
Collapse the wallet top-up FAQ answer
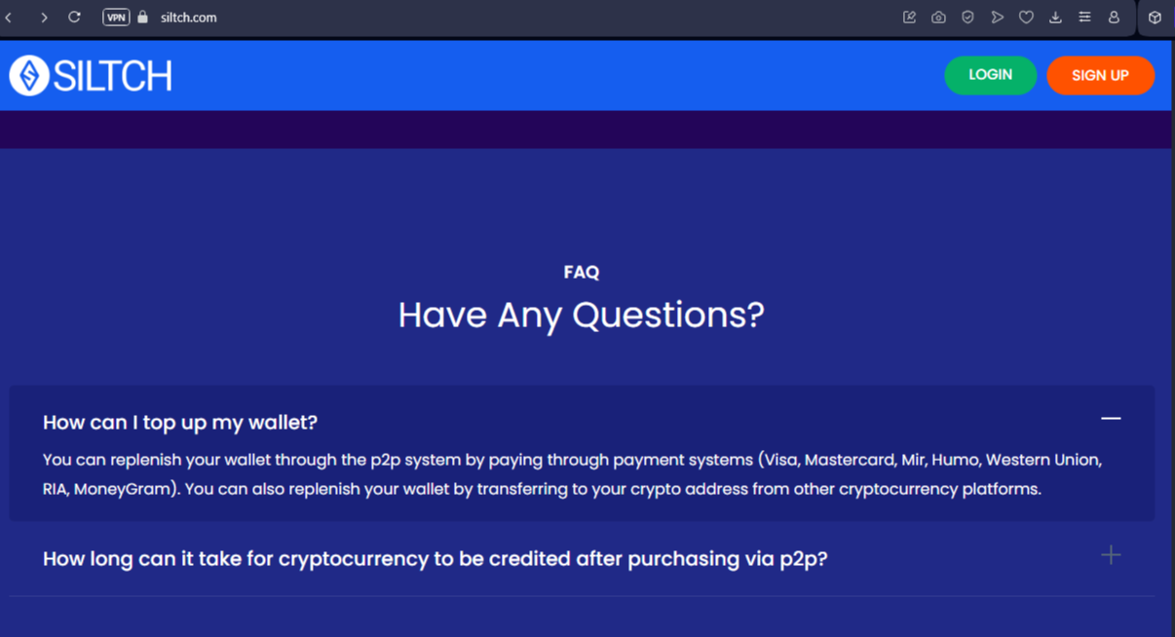click(1111, 419)
